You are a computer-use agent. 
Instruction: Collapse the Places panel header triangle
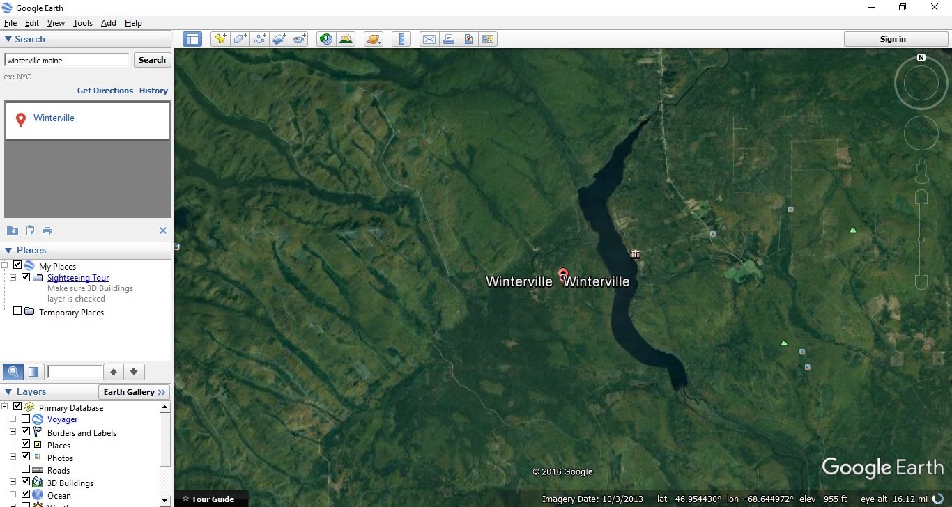[8, 251]
